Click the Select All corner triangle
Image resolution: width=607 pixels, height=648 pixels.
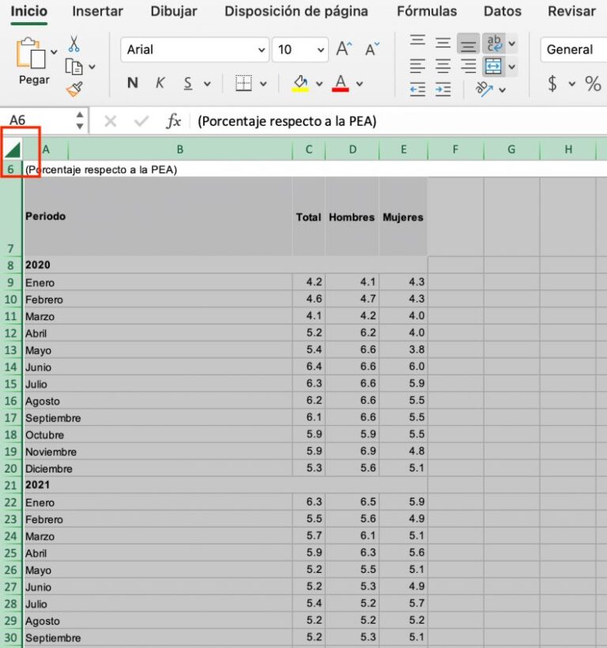point(13,149)
